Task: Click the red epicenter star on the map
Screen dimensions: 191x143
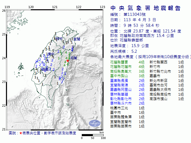Action: point(68,60)
